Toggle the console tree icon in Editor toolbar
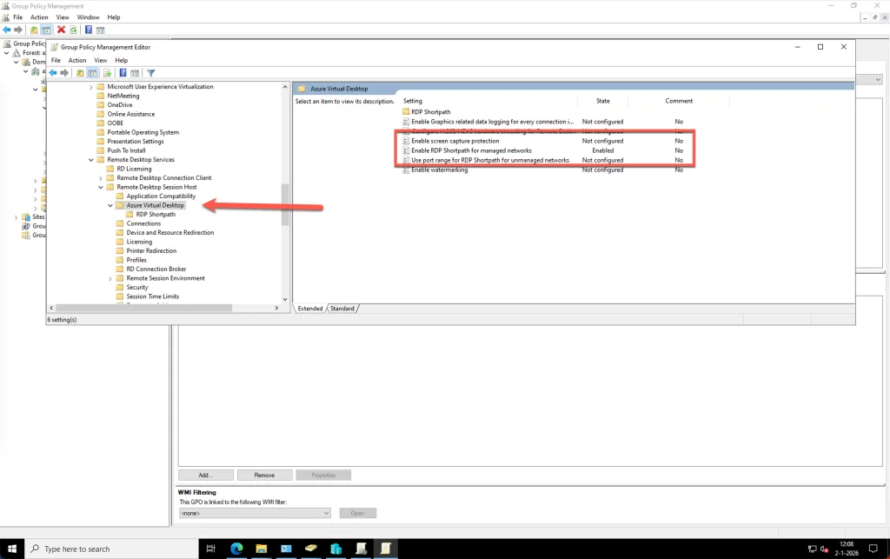The width and height of the screenshot is (890, 559). (92, 73)
